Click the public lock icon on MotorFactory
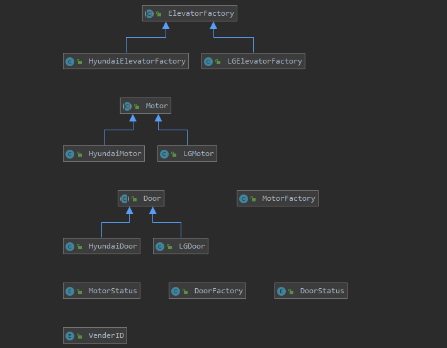The height and width of the screenshot is (348, 447). 253,199
